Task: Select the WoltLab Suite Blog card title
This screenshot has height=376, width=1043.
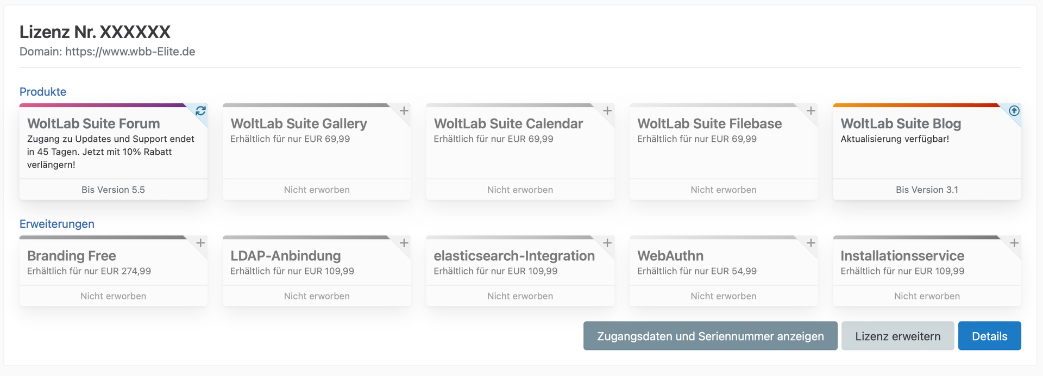Action: [901, 124]
